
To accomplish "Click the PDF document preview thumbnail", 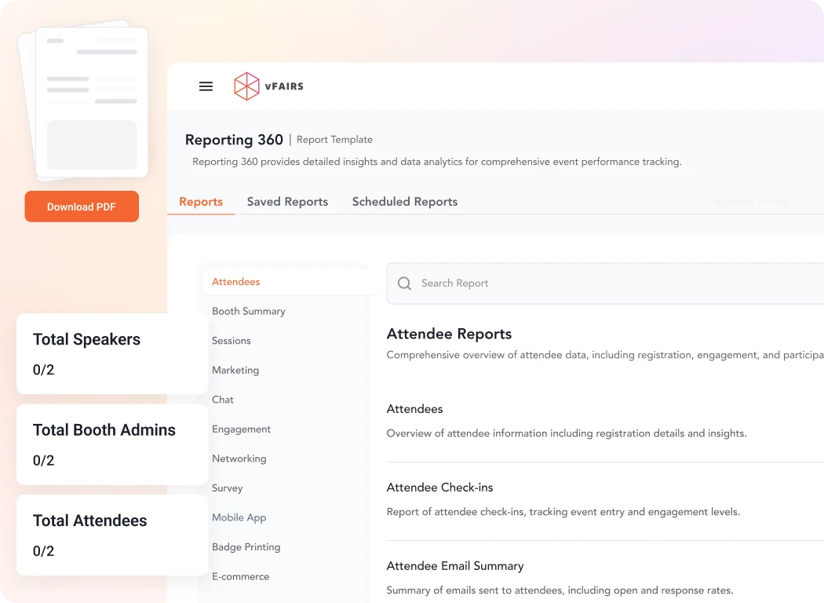I will pyautogui.click(x=91, y=102).
